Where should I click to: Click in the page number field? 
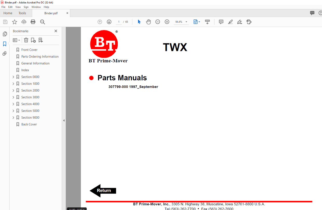[x=118, y=22]
